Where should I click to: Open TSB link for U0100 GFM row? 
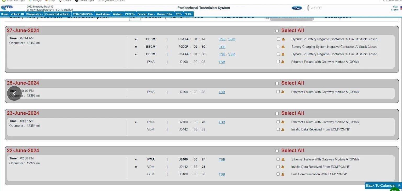pyautogui.click(x=222, y=175)
